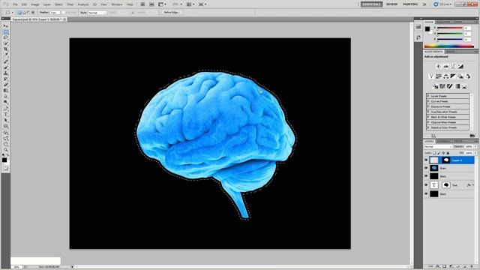The image size is (480, 270).
Task: Expand Selective Color Presets
Action: tap(428, 127)
